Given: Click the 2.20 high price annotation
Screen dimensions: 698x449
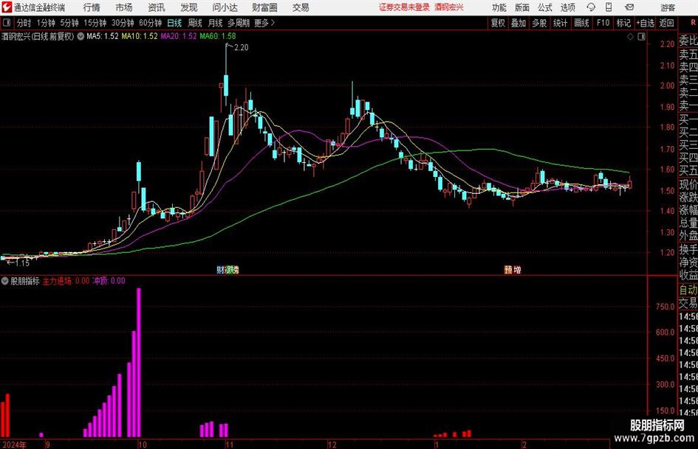Looking at the screenshot, I should click(241, 48).
